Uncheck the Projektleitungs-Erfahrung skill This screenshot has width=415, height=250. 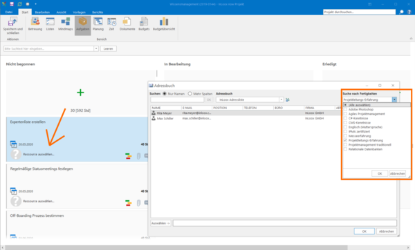(345, 140)
